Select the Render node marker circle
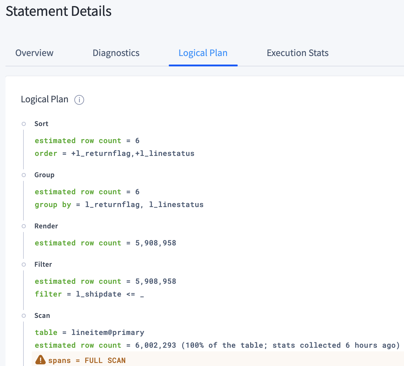Viewport: 404px width, 366px height. pos(24,226)
